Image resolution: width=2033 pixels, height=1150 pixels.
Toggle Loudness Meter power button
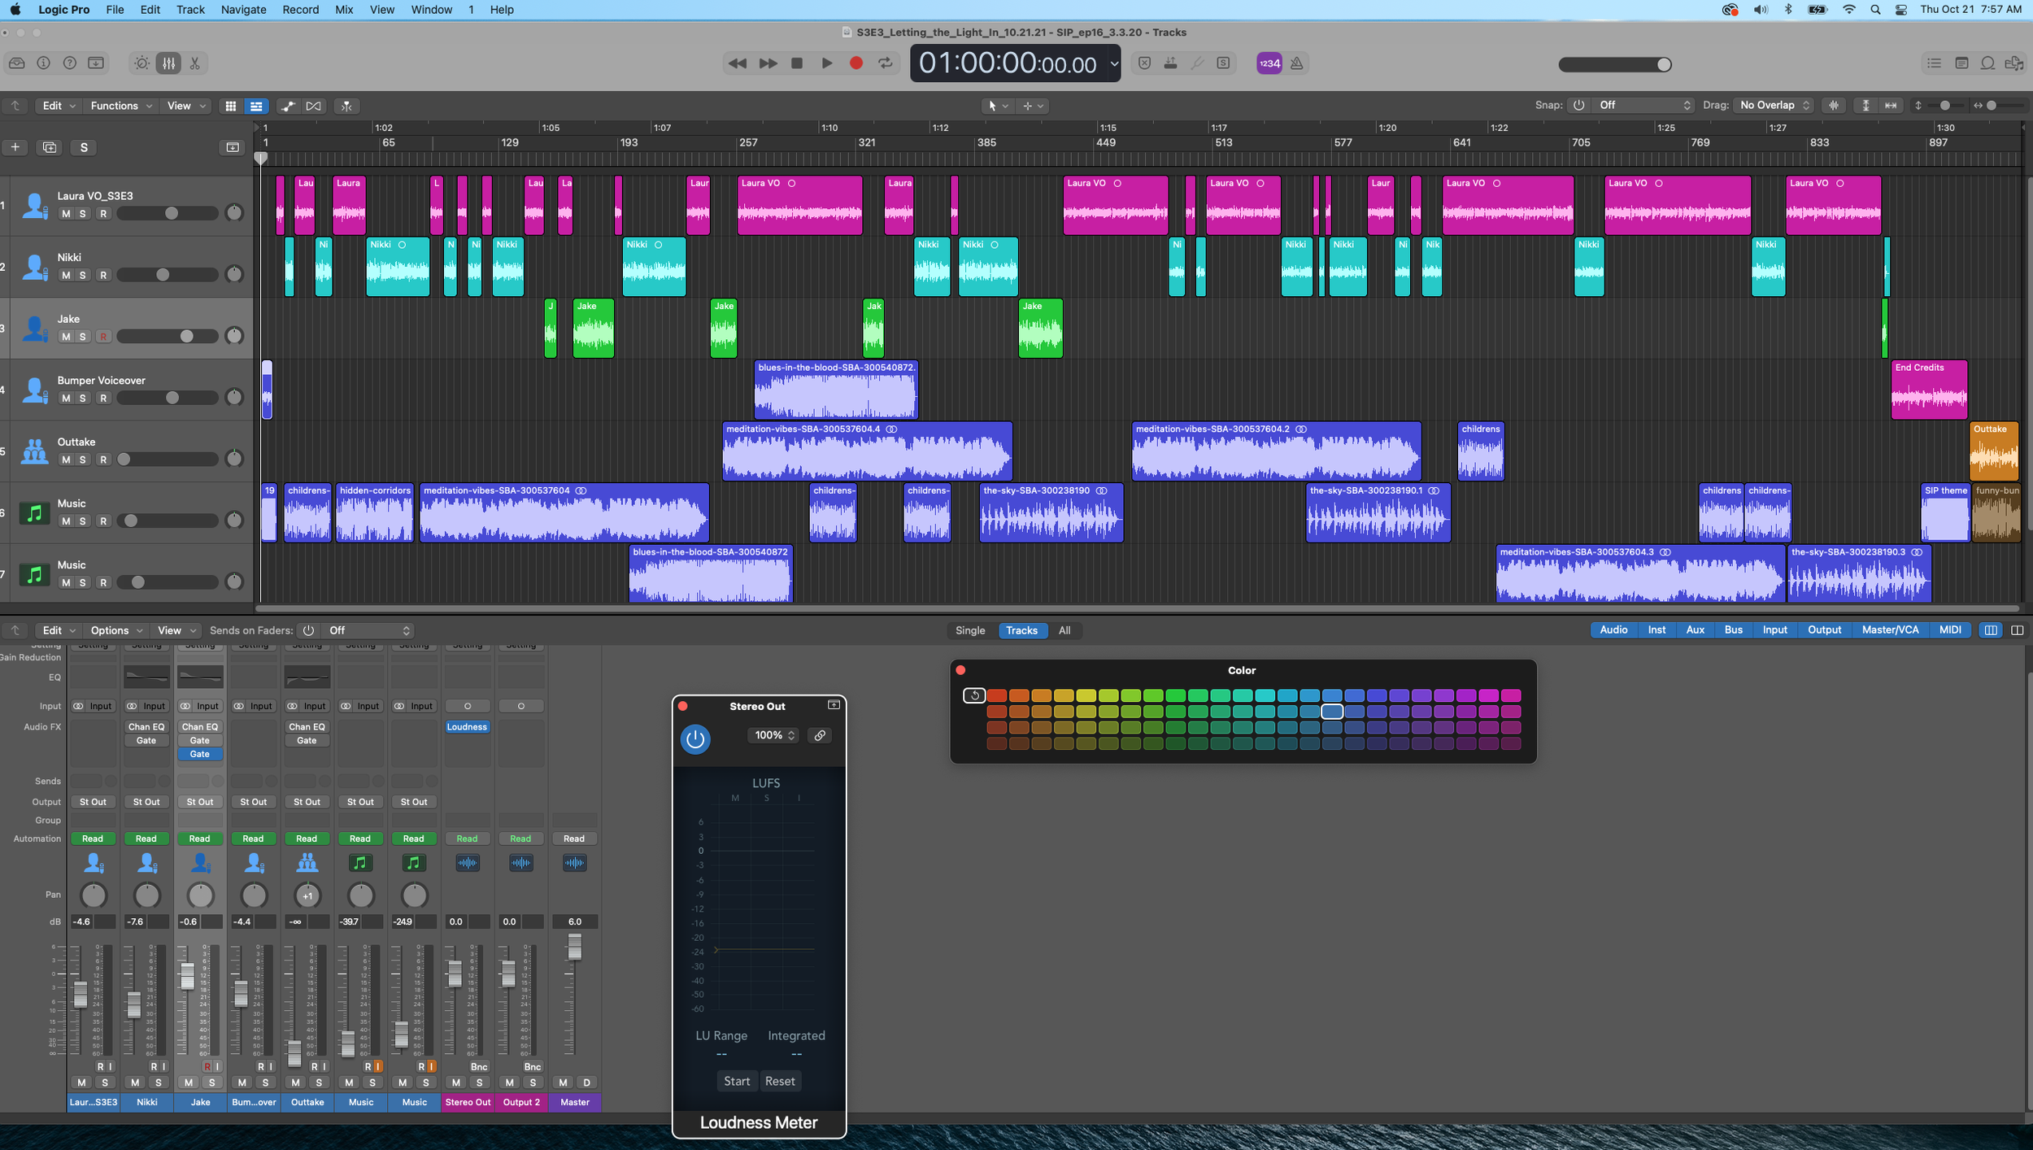(x=694, y=739)
